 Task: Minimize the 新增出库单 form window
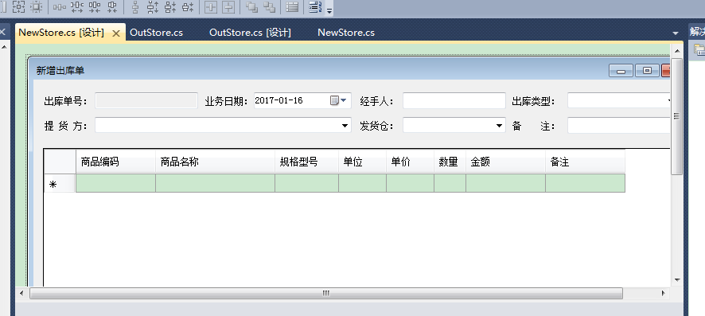pos(621,71)
